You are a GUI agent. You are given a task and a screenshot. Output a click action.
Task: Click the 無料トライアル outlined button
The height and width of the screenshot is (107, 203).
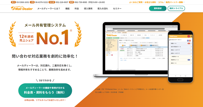point(176,8)
